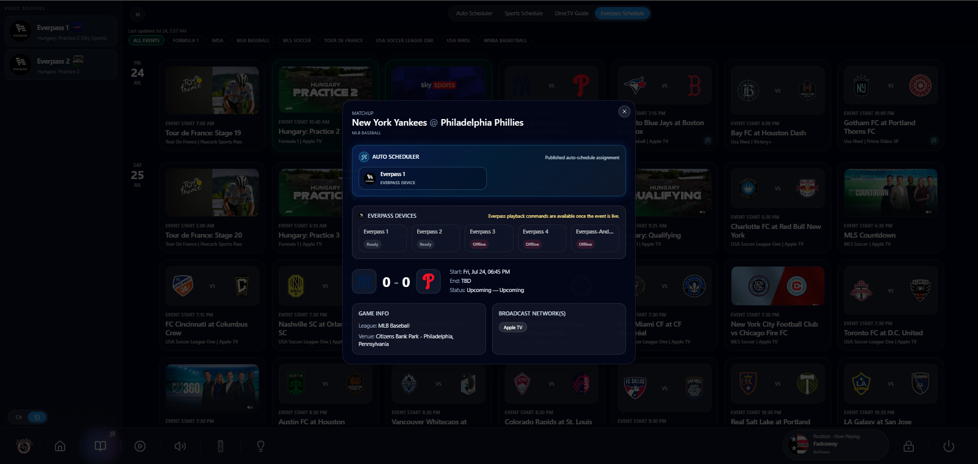Open the MLS 360 event thumbnail
The image size is (978, 464).
pos(212,388)
